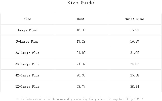The image size is (162, 101).
Task: Click the 3X-Large Plus size label
Action: click(27, 64)
